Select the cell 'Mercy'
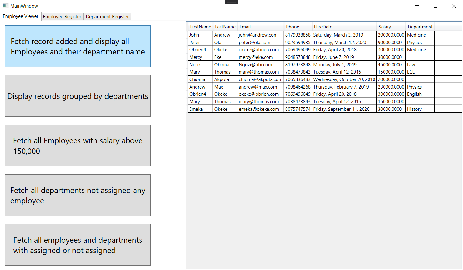The width and height of the screenshot is (463, 270). pyautogui.click(x=200, y=57)
